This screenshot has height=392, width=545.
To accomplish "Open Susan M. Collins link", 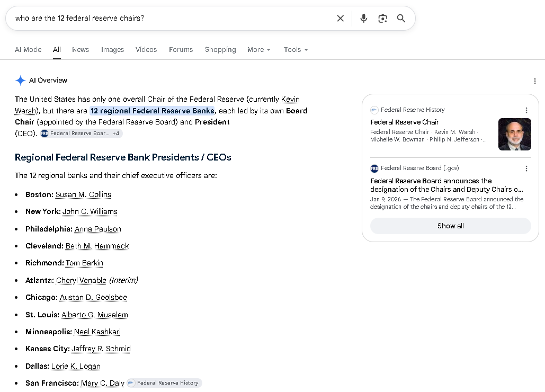I will pyautogui.click(x=84, y=194).
